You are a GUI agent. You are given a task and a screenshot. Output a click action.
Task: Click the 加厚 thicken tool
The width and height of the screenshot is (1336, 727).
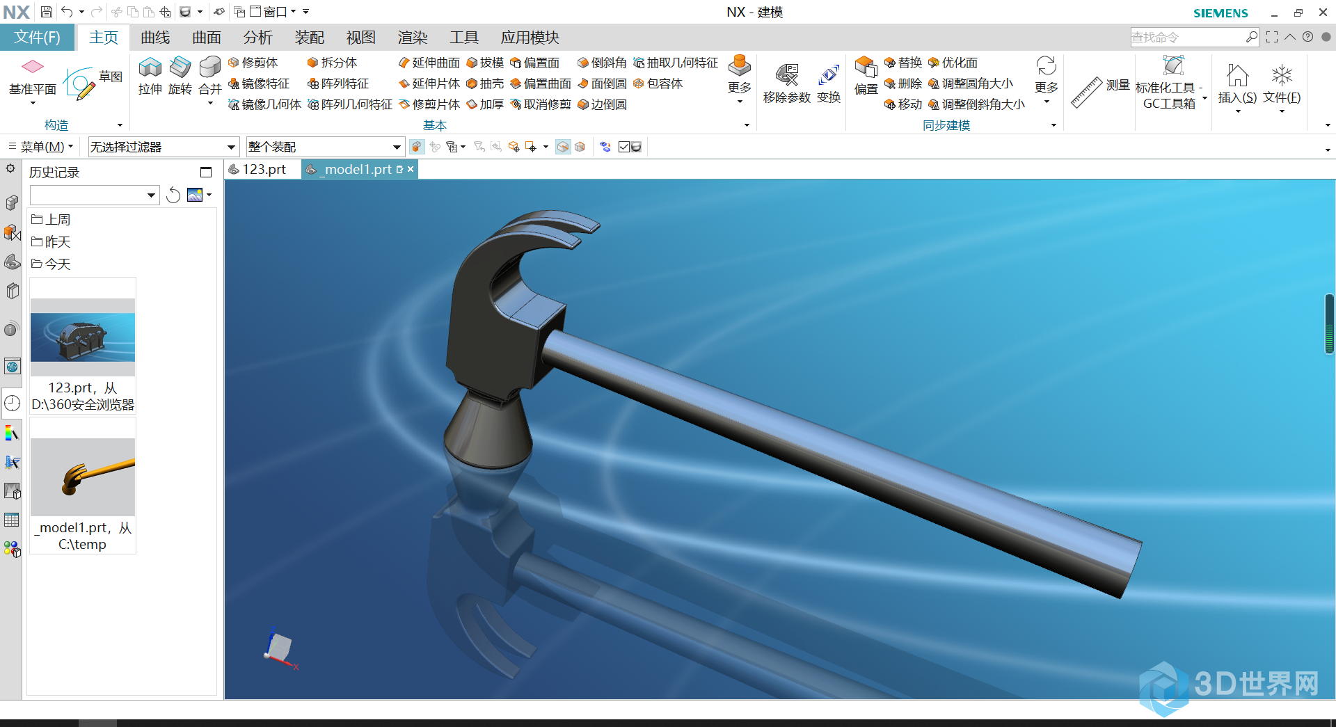click(485, 104)
